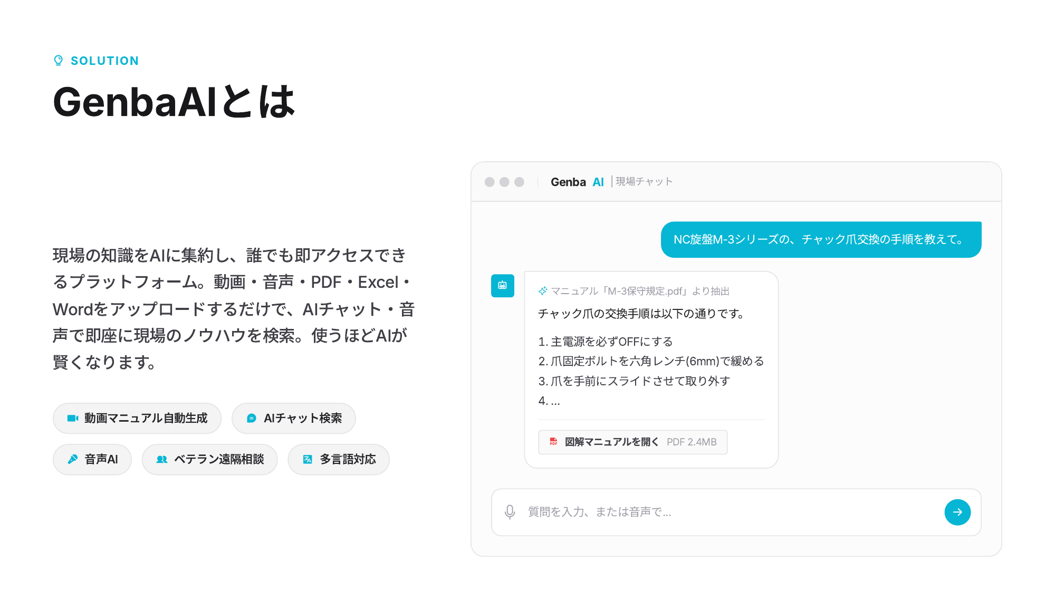Select the 多言語対応 tag
This screenshot has height=593, width=1055.
[339, 459]
